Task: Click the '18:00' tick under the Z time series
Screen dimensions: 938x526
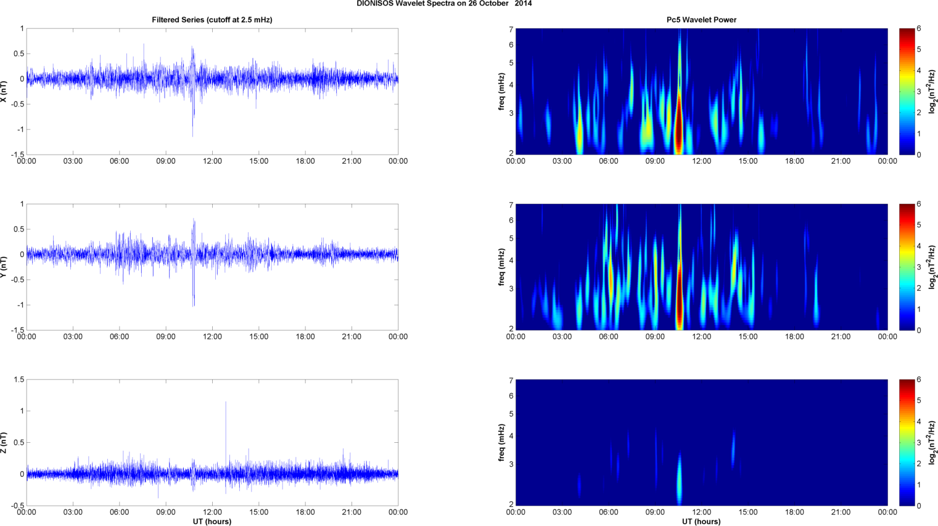Action: (305, 512)
